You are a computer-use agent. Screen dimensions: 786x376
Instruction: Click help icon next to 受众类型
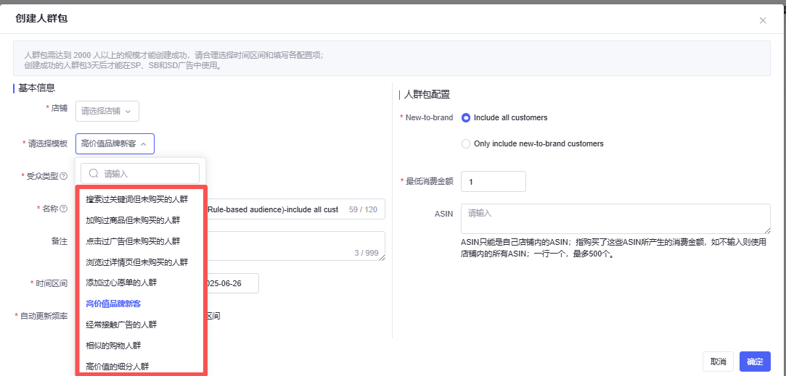64,176
